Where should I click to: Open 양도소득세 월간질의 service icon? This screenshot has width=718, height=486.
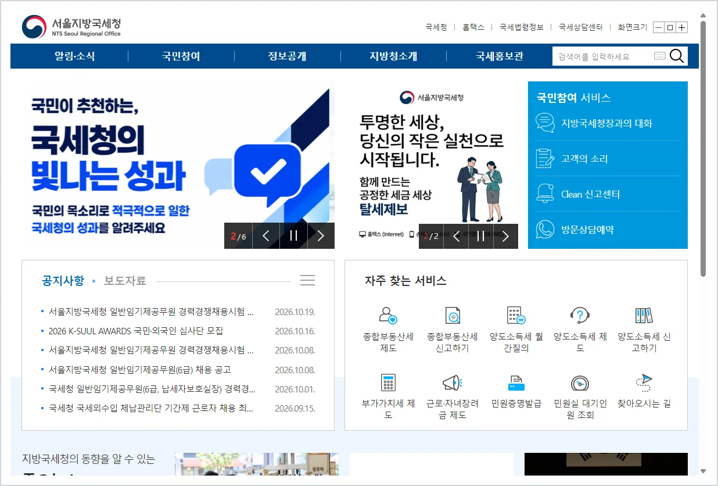click(516, 316)
